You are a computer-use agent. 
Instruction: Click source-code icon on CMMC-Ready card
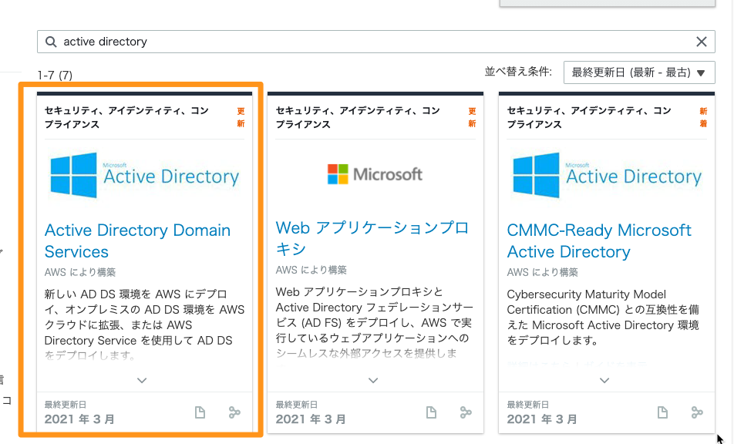point(697,412)
